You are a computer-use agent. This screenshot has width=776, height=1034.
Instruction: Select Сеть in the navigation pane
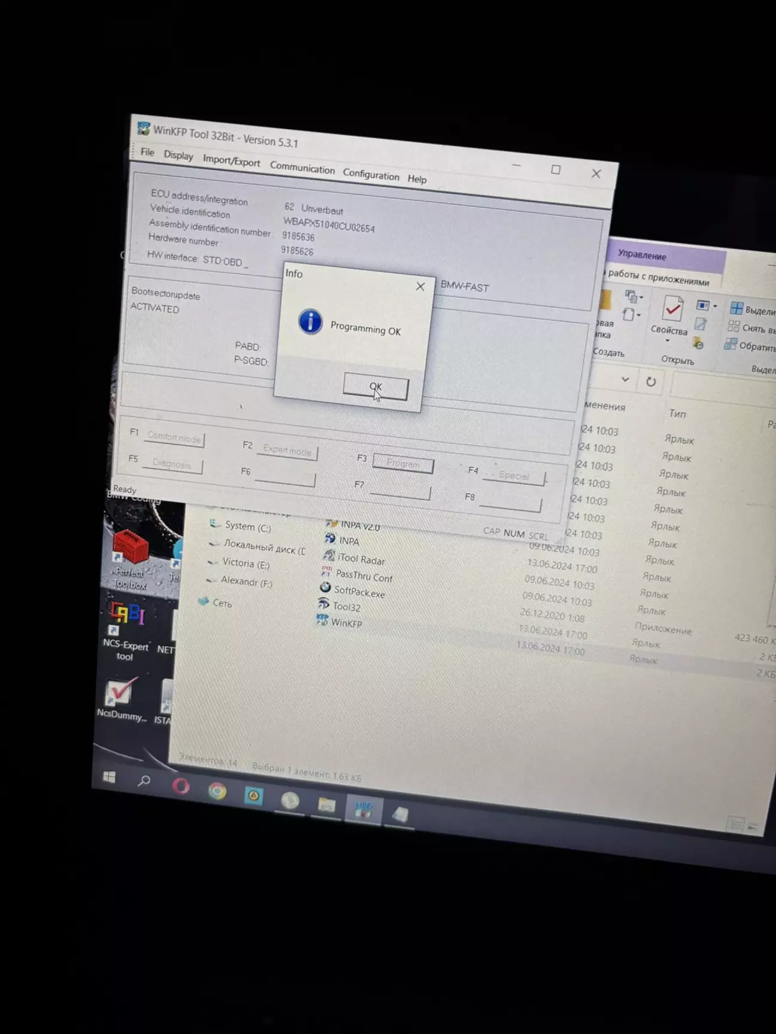[222, 603]
